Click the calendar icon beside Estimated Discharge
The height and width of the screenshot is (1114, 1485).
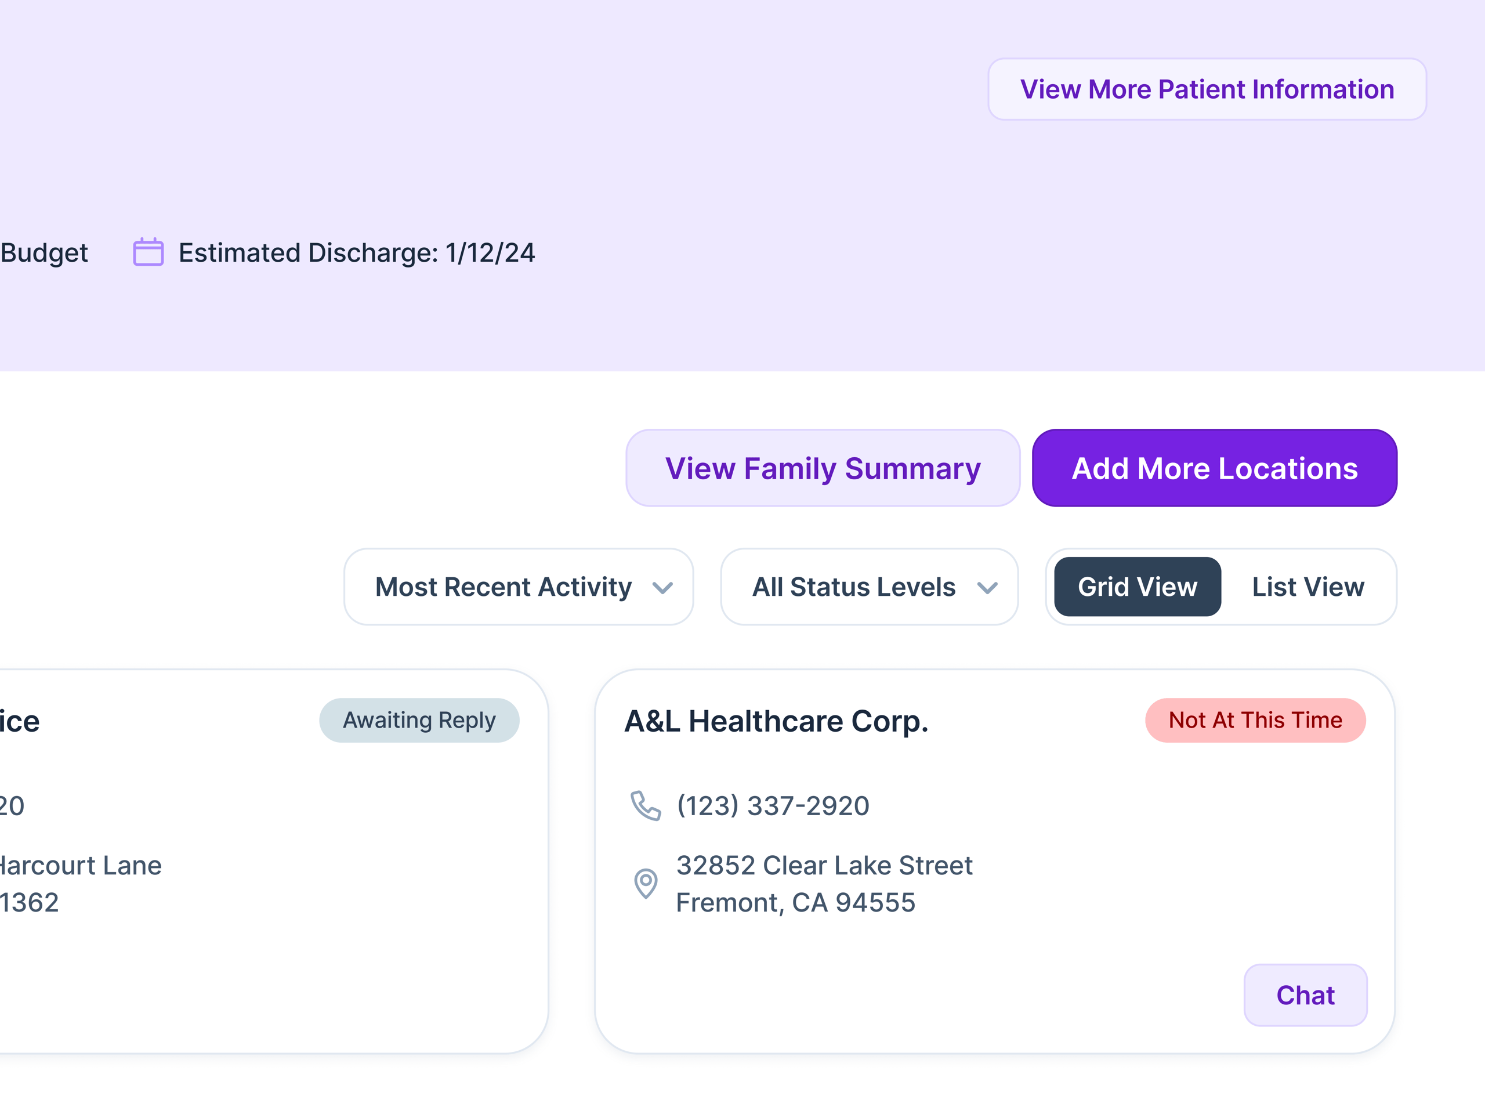click(148, 252)
